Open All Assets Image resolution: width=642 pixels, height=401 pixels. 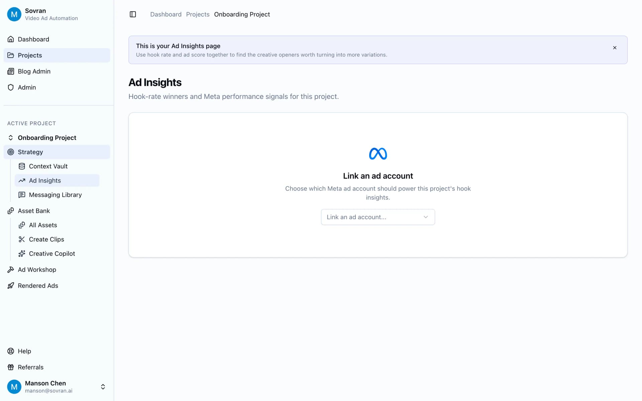57,225
